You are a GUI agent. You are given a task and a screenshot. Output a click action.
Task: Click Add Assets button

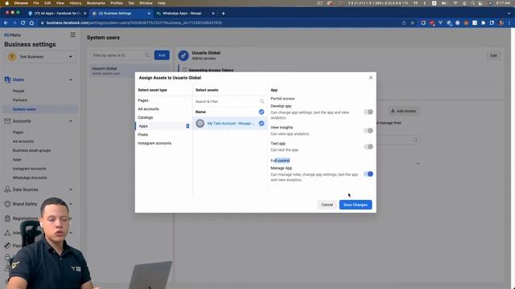(x=403, y=111)
